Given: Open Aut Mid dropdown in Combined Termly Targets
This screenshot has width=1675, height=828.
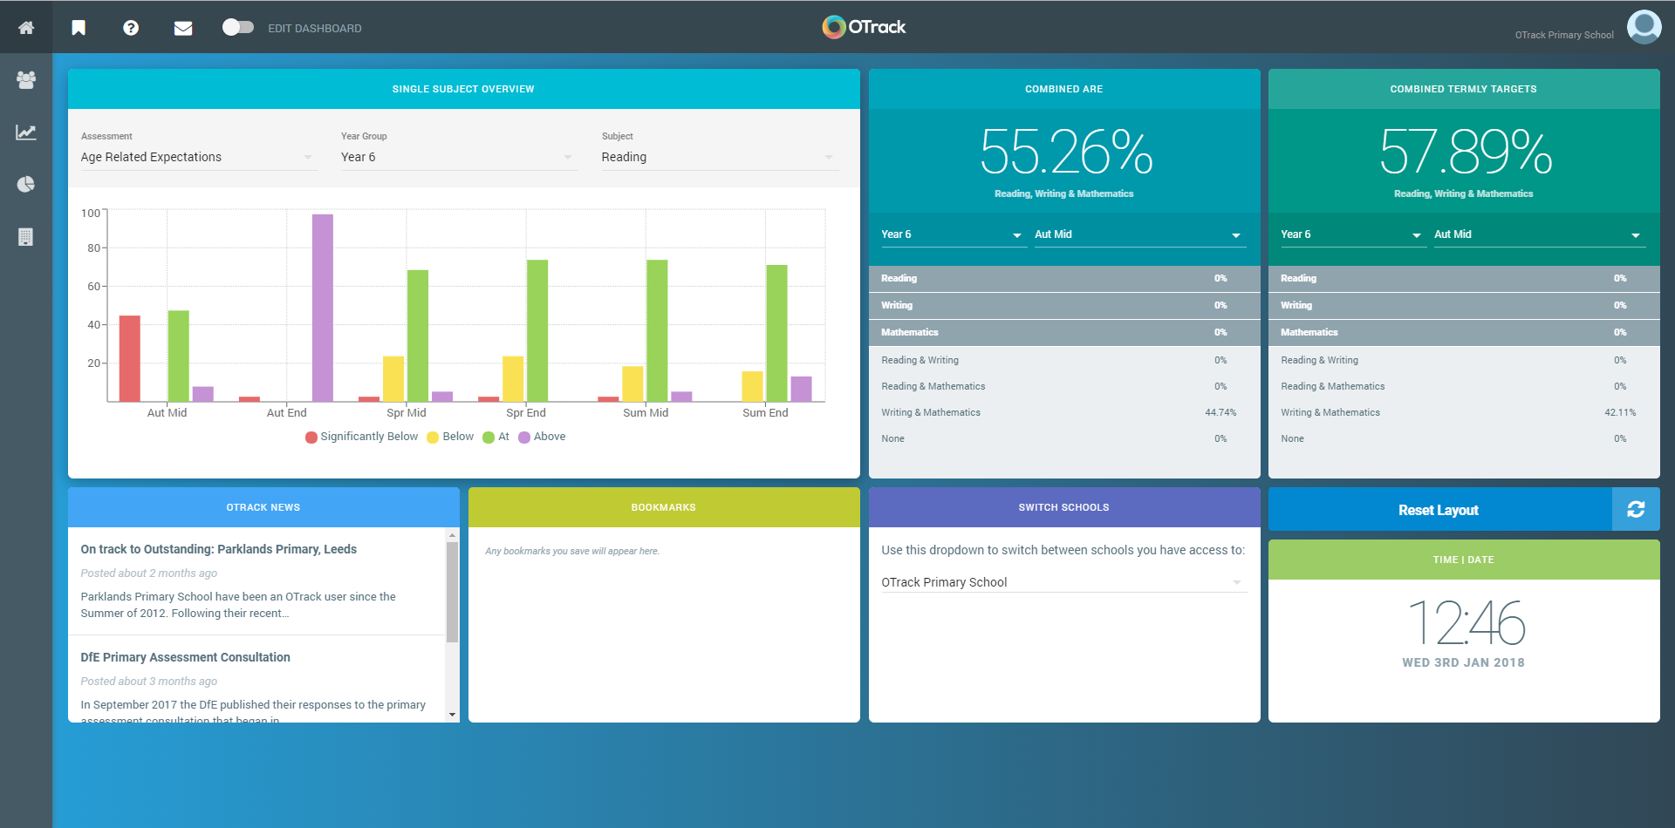Looking at the screenshot, I should pyautogui.click(x=1538, y=234).
